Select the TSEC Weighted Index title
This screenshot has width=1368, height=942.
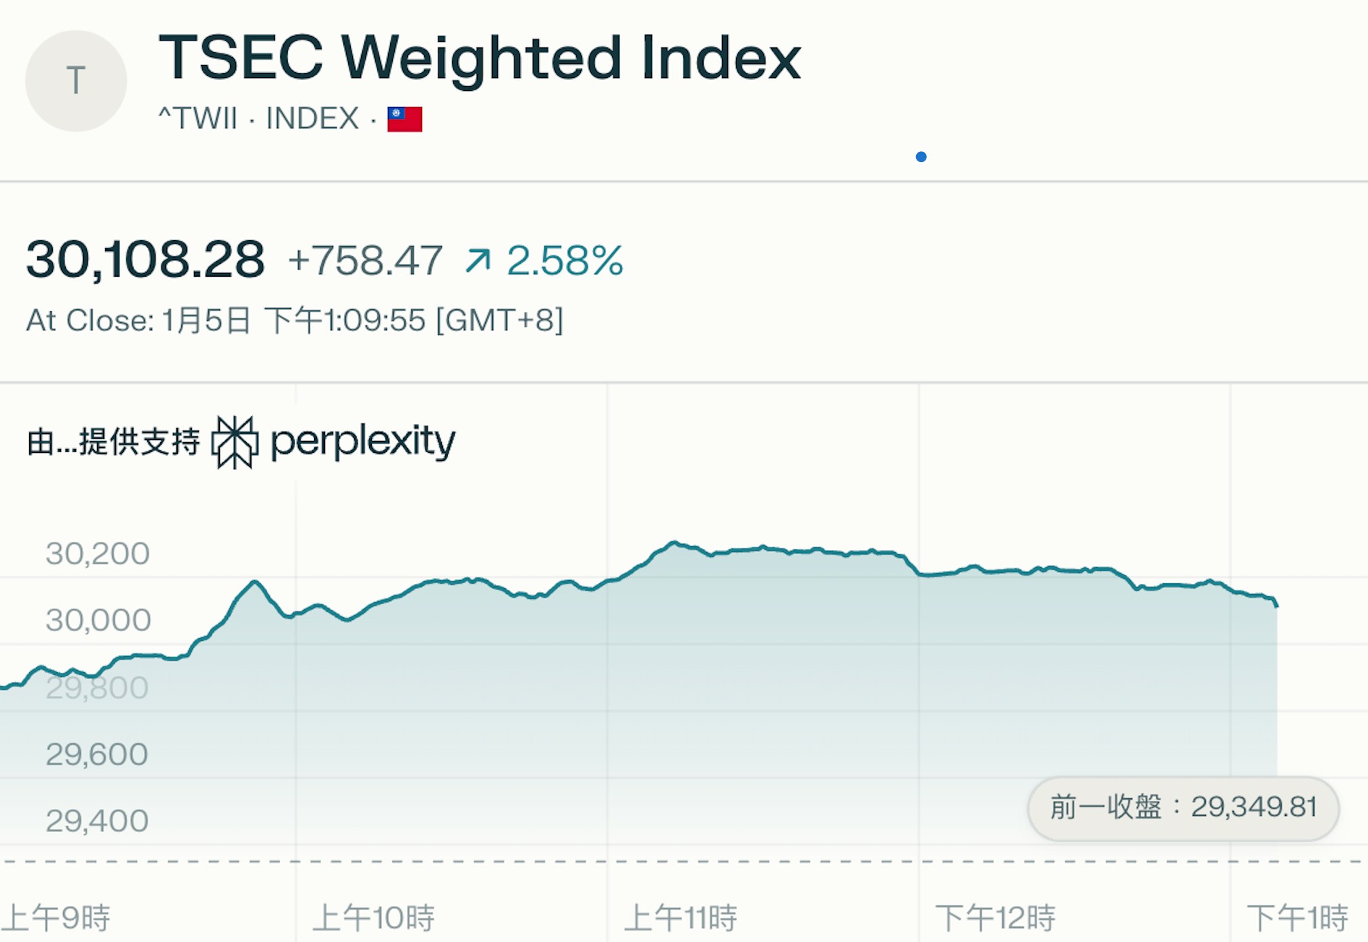coord(480,58)
